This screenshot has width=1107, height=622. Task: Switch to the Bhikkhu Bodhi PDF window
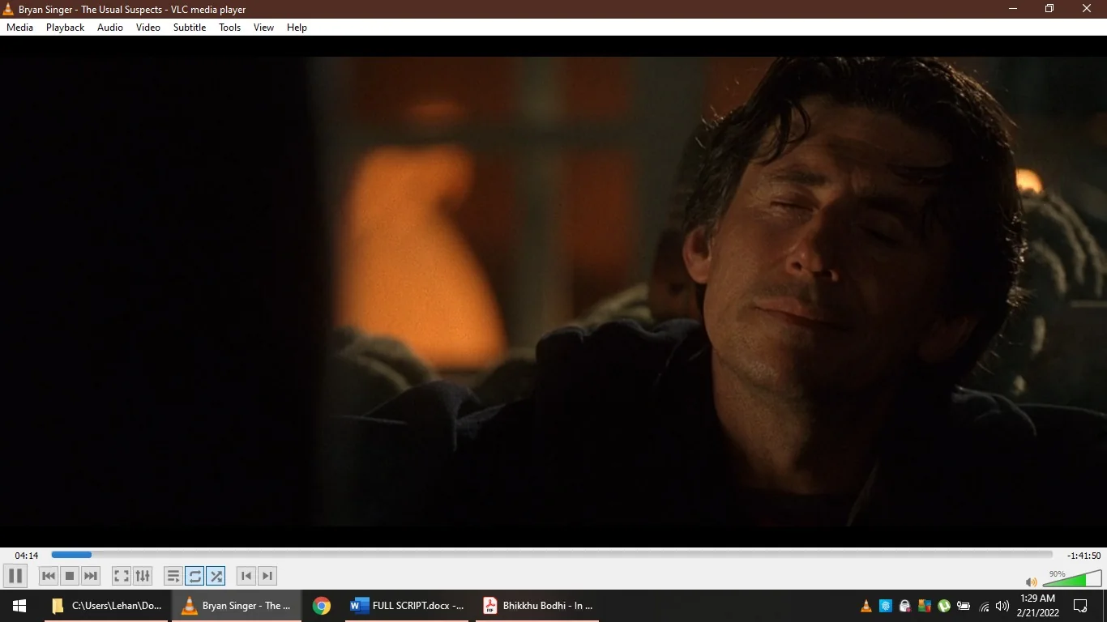pyautogui.click(x=538, y=606)
